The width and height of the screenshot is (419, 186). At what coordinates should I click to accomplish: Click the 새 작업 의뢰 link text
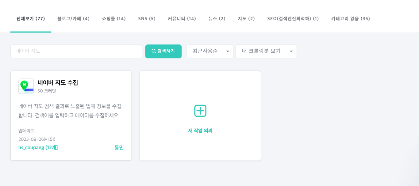tap(200, 131)
